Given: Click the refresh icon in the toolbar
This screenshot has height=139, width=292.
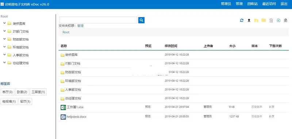Looking at the screenshot, I should [242, 20].
